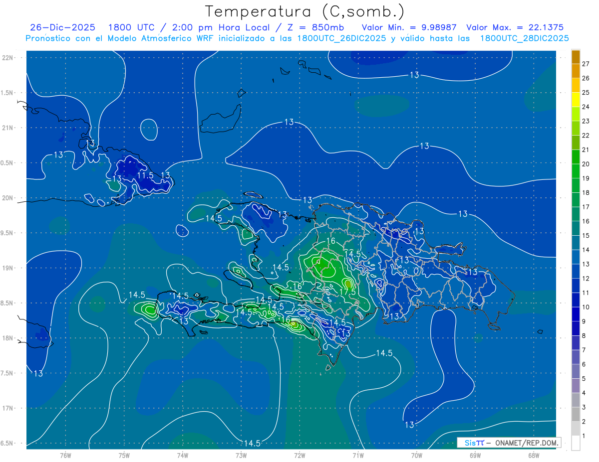Click the color scale label '19'
599x462 pixels.
click(x=586, y=178)
